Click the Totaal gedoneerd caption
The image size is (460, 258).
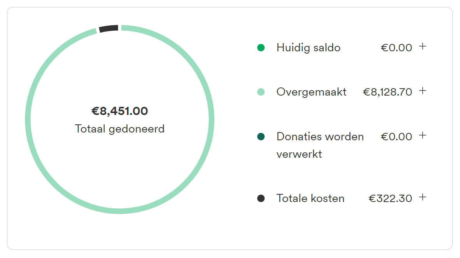(120, 129)
